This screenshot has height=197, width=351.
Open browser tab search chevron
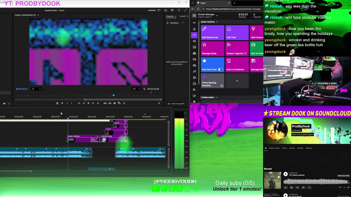(x=193, y=3)
